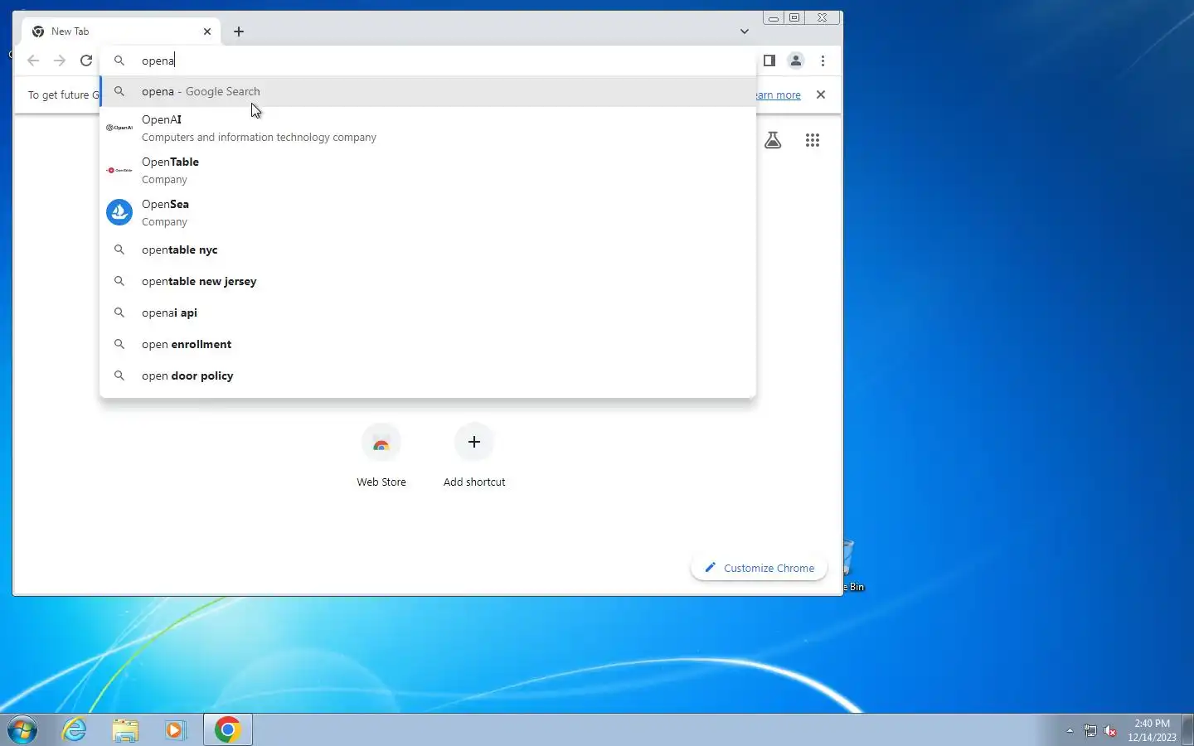
Task: Open the Google apps grid
Action: coord(813,140)
